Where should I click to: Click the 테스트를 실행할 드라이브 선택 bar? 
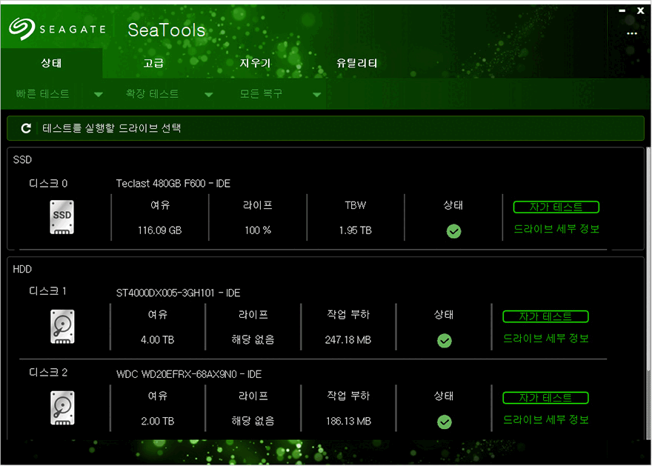point(325,128)
